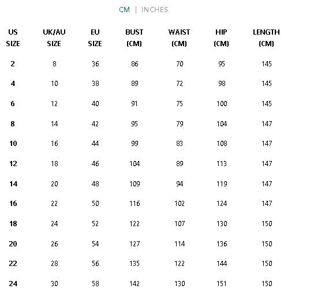Image resolution: width=310 pixels, height=300 pixels.
Task: Click bust value 142 cell
Action: [x=135, y=284]
